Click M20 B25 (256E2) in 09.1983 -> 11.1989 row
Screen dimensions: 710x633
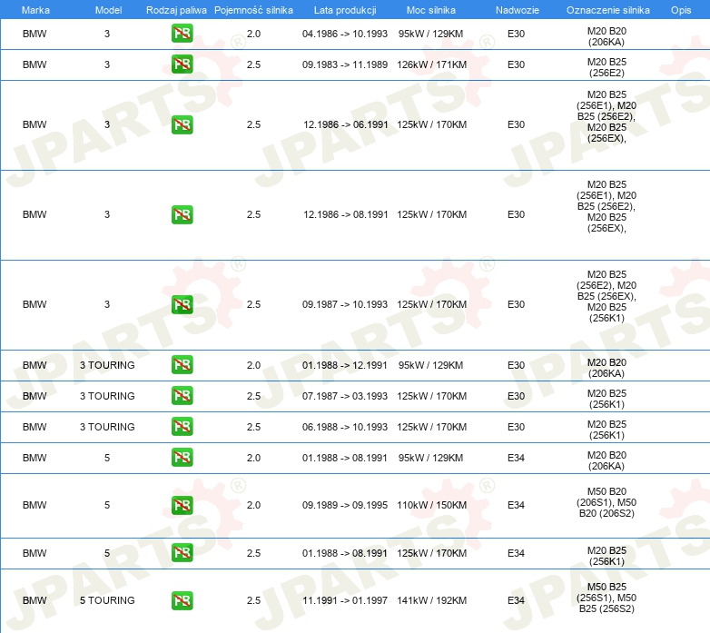pos(606,67)
